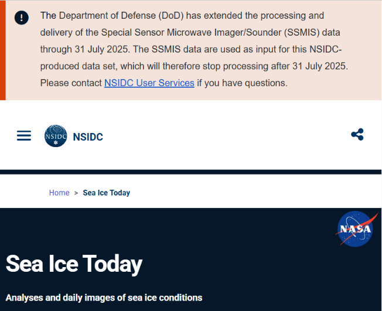This screenshot has width=382, height=311.
Task: Open the share icon in the header
Action: coord(357,135)
